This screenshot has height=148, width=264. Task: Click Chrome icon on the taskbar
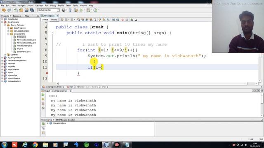click(35, 145)
